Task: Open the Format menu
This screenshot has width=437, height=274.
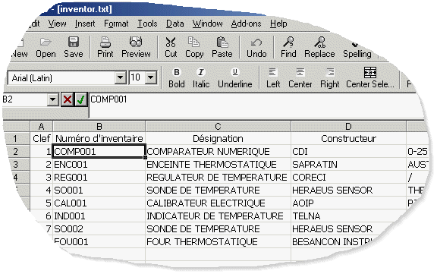Action: pos(116,24)
